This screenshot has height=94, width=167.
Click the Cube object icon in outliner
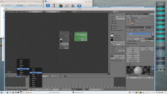point(130,23)
